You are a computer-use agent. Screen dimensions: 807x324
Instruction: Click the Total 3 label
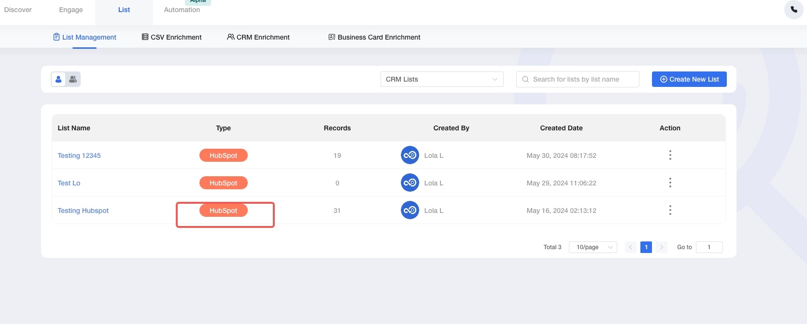pyautogui.click(x=552, y=247)
